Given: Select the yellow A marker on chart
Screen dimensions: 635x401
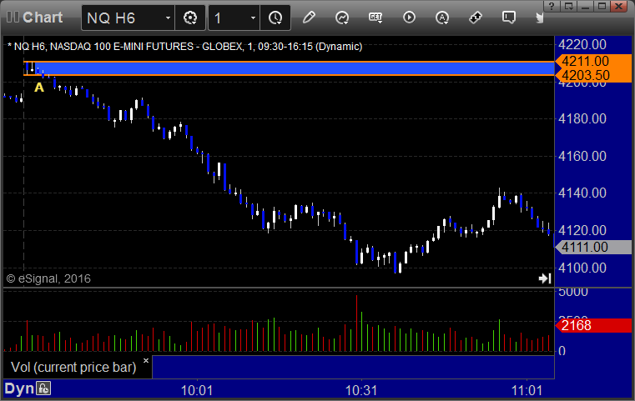Looking at the screenshot, I should (39, 88).
